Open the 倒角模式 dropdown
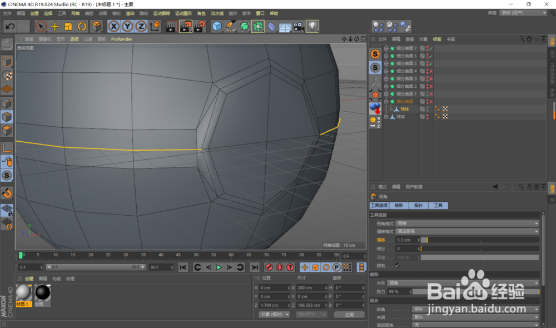Viewport: 556px width, 328px height. pyautogui.click(x=468, y=223)
